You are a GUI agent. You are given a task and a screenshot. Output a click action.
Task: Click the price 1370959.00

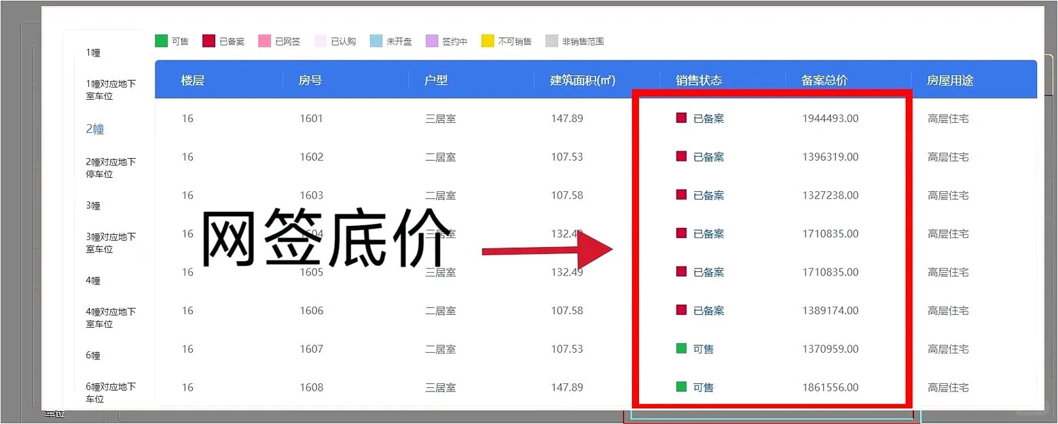click(x=831, y=349)
